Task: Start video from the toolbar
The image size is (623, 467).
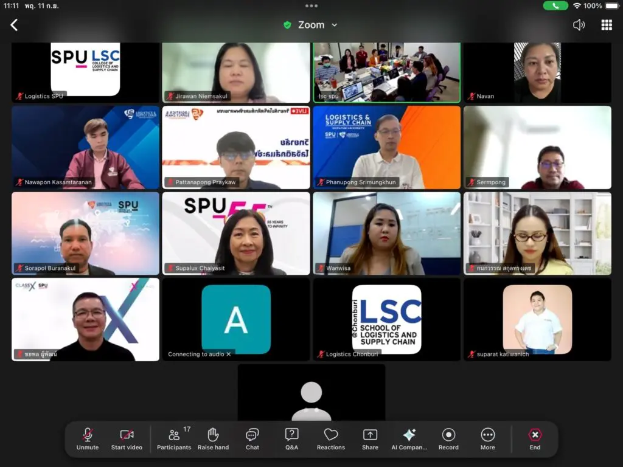Action: (x=127, y=439)
